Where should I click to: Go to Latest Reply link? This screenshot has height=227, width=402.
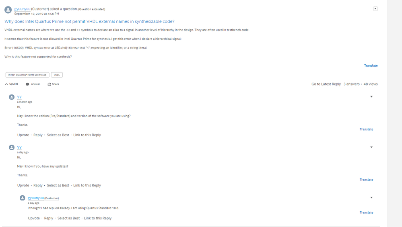pos(326,84)
